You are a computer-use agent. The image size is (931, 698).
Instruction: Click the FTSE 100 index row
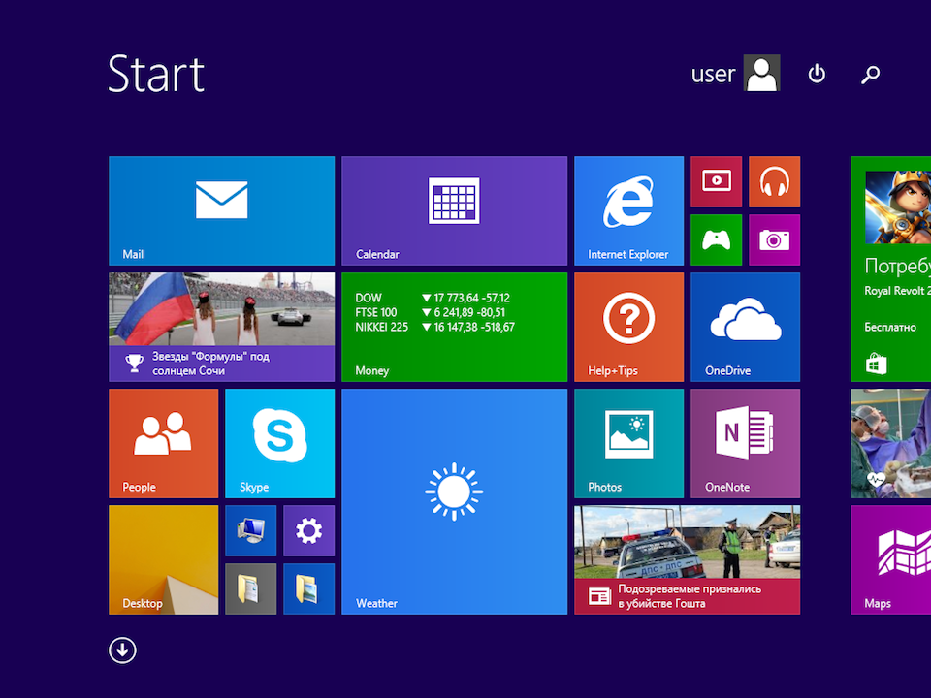431,312
